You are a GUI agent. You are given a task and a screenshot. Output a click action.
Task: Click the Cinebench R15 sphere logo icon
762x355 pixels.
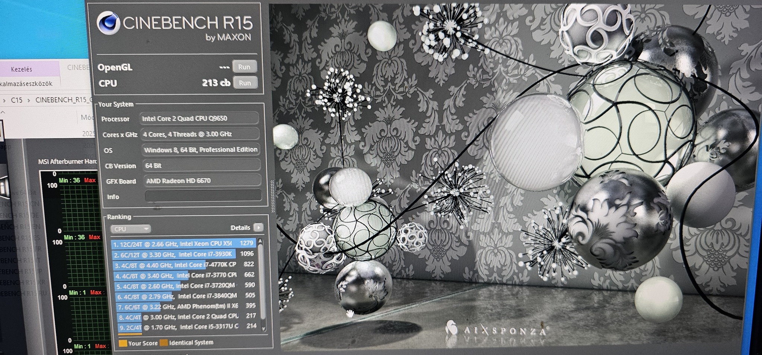[108, 23]
